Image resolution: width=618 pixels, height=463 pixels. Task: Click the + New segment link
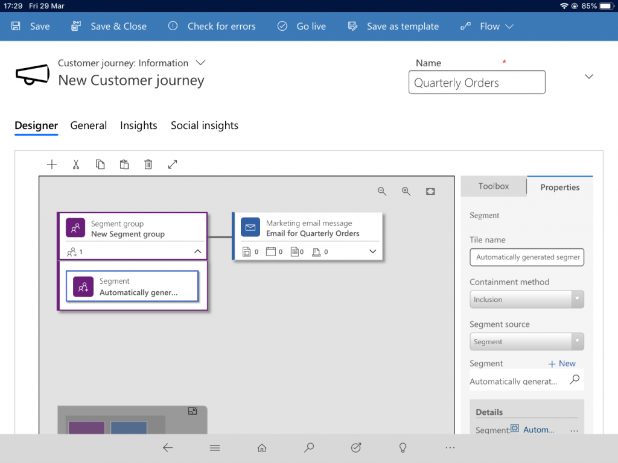(x=561, y=364)
